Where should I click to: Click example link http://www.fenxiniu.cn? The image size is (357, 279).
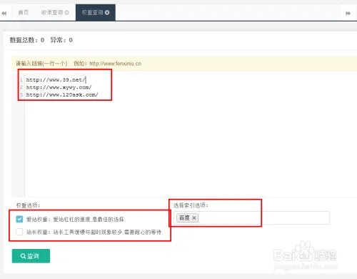pos(116,64)
